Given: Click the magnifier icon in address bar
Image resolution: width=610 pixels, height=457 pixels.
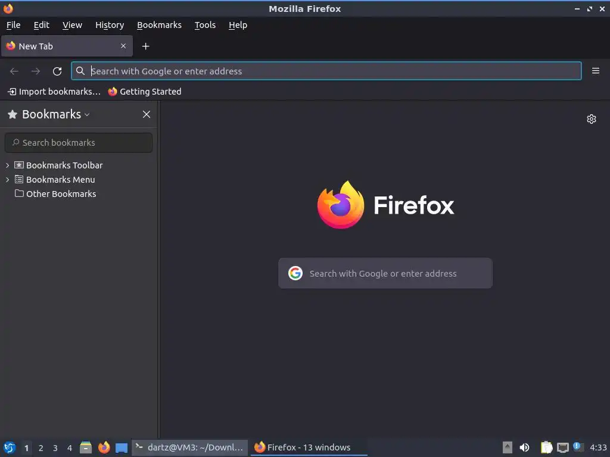Looking at the screenshot, I should point(80,71).
